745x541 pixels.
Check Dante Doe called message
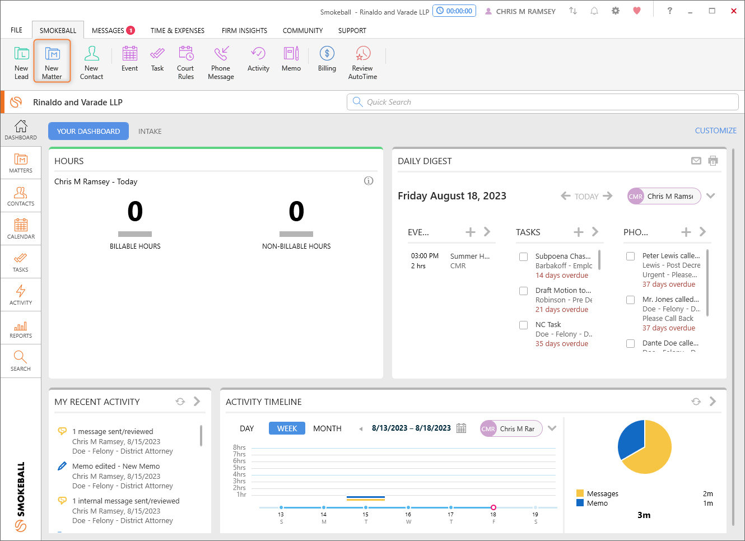pos(631,344)
